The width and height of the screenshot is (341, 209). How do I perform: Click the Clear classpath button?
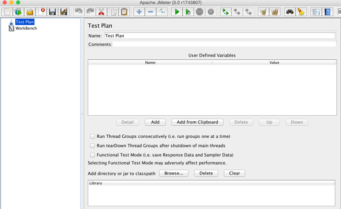point(235,173)
